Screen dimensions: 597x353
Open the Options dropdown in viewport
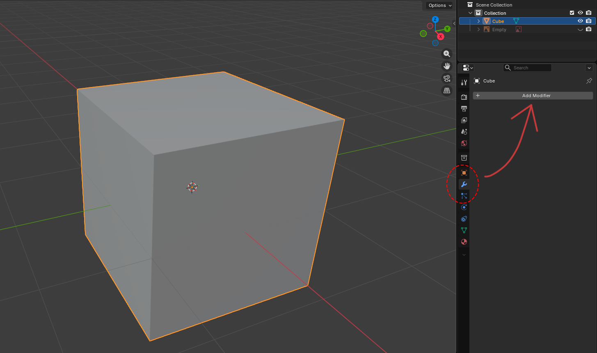[440, 5]
